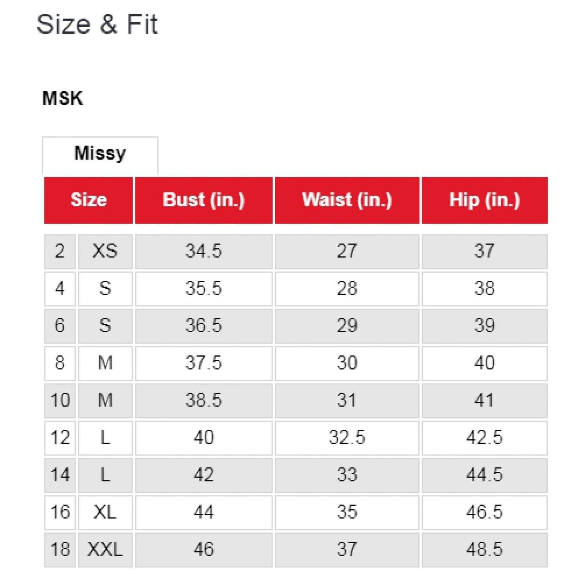Click the Waist (in.) column header
This screenshot has width=578, height=578.
347,200
